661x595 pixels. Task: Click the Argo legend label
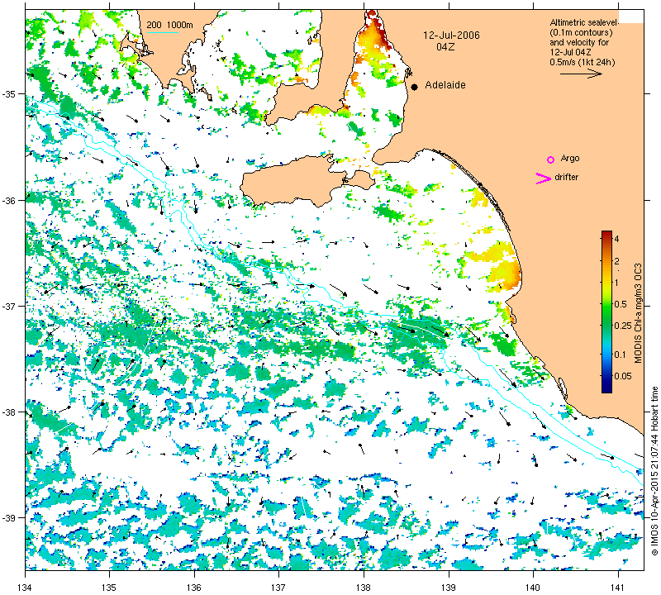(570, 158)
